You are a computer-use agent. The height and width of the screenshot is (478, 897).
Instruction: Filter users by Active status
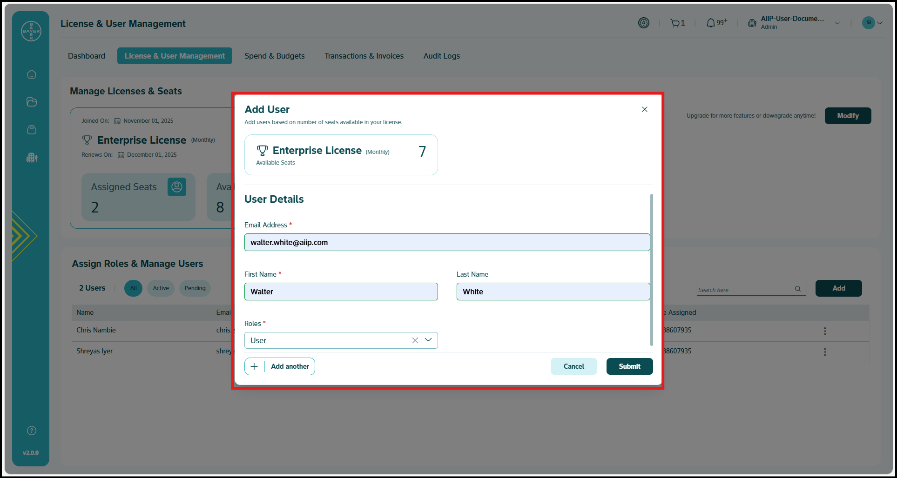(161, 288)
